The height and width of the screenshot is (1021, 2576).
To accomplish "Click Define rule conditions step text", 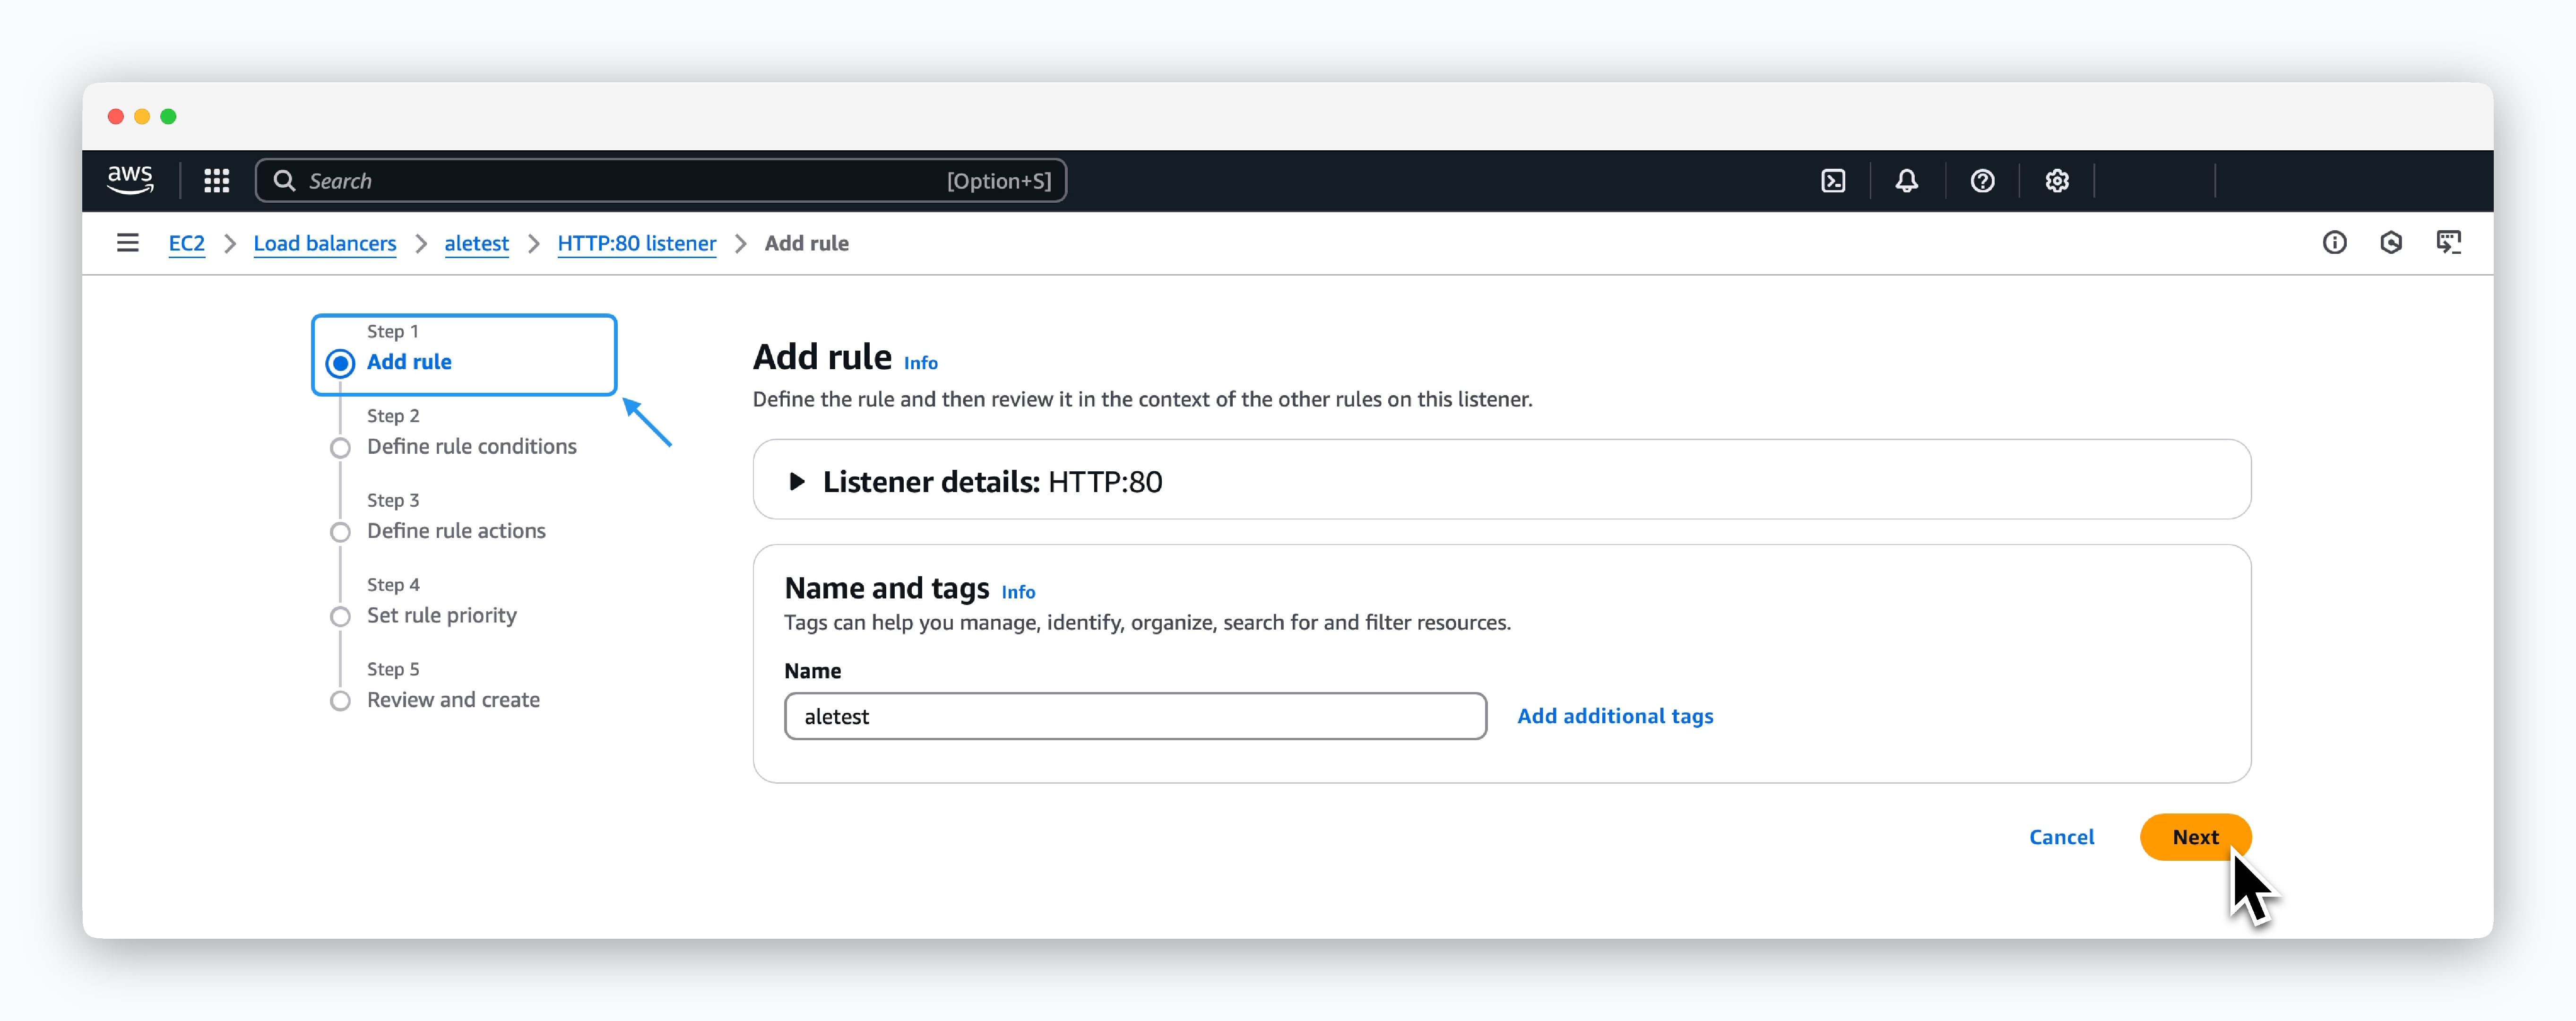I will (x=472, y=447).
